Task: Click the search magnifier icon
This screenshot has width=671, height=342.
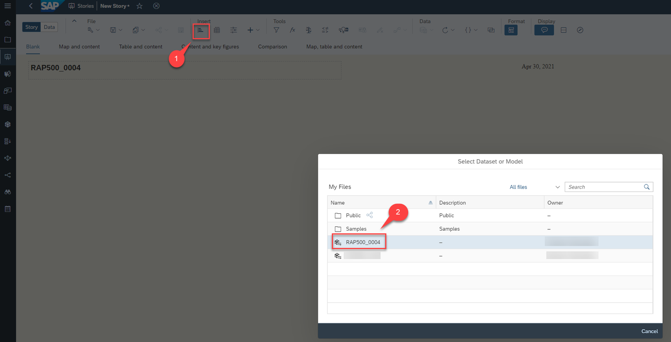Action: 647,187
